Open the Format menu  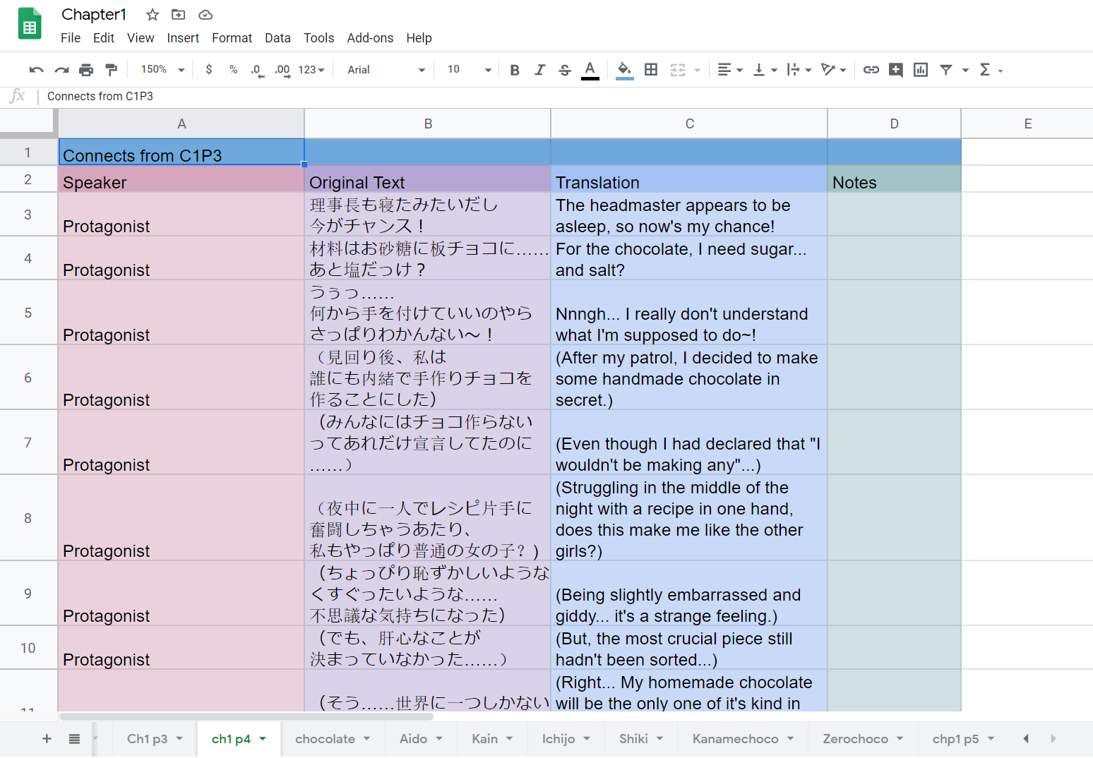click(x=232, y=38)
